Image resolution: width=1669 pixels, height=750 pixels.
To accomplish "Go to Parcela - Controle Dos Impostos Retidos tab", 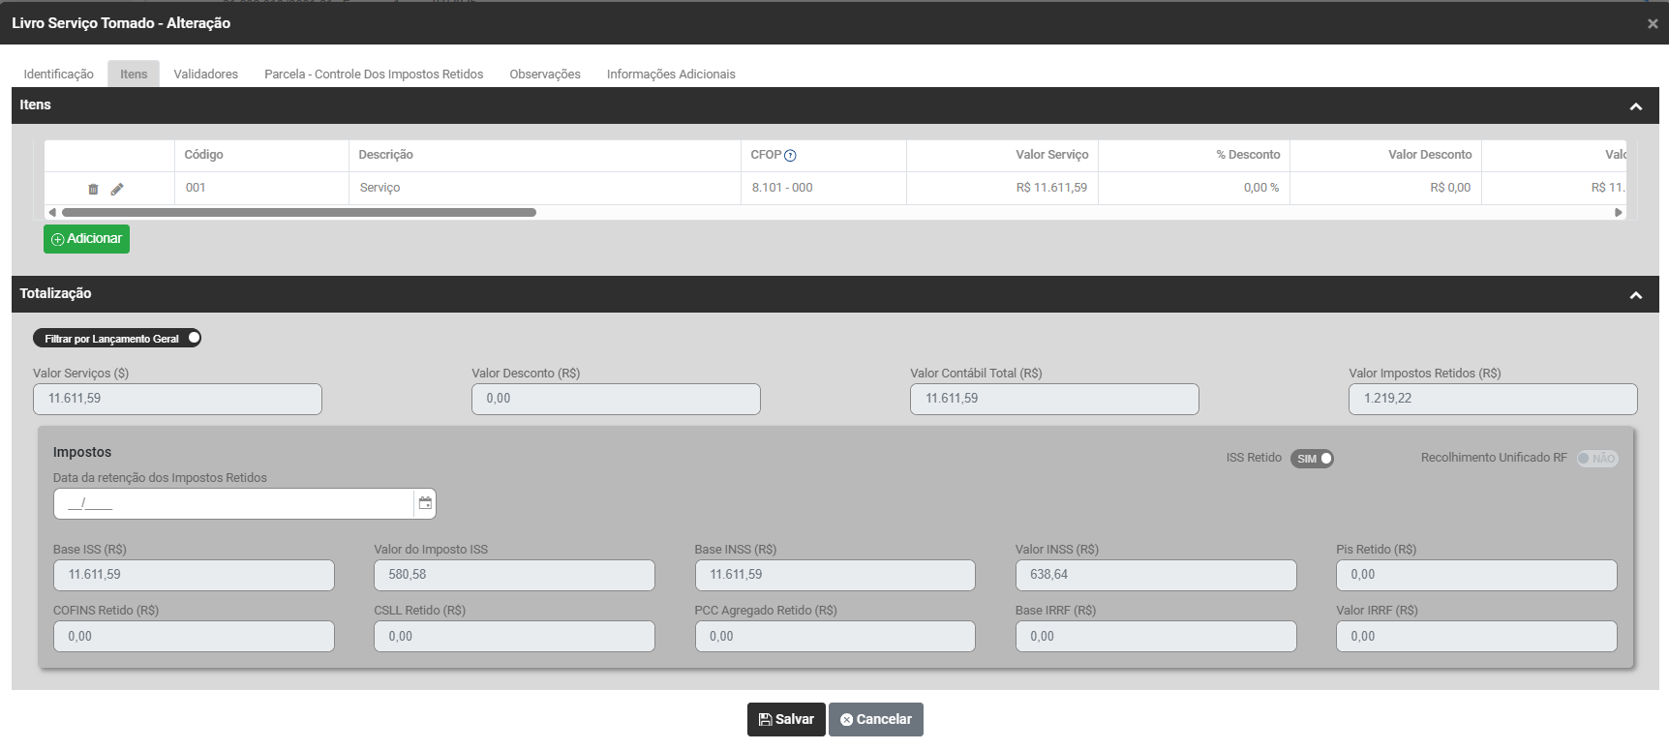I will [x=374, y=75].
